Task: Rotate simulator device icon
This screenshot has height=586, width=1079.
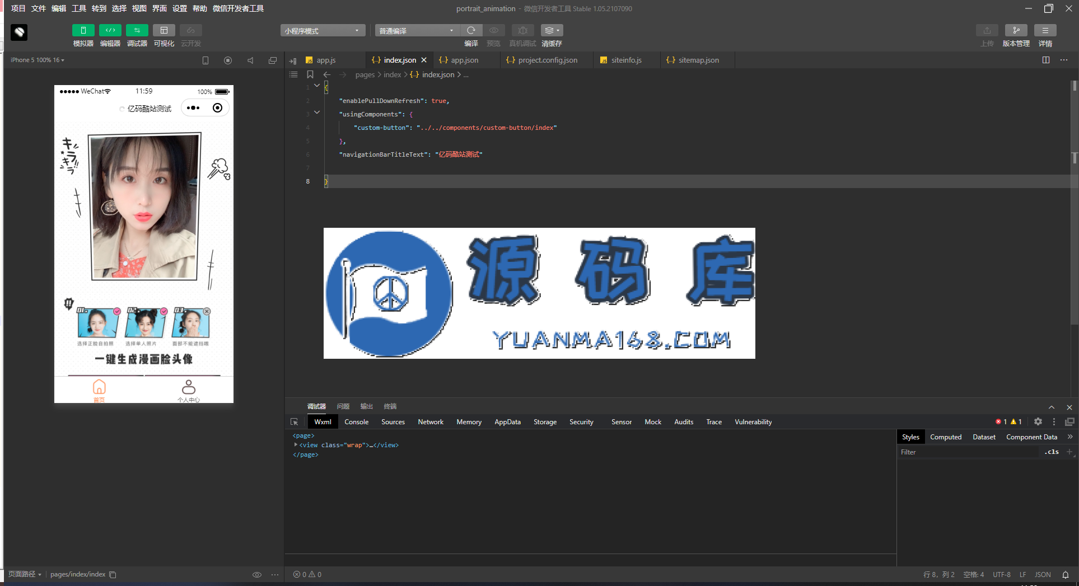Action: pyautogui.click(x=205, y=60)
